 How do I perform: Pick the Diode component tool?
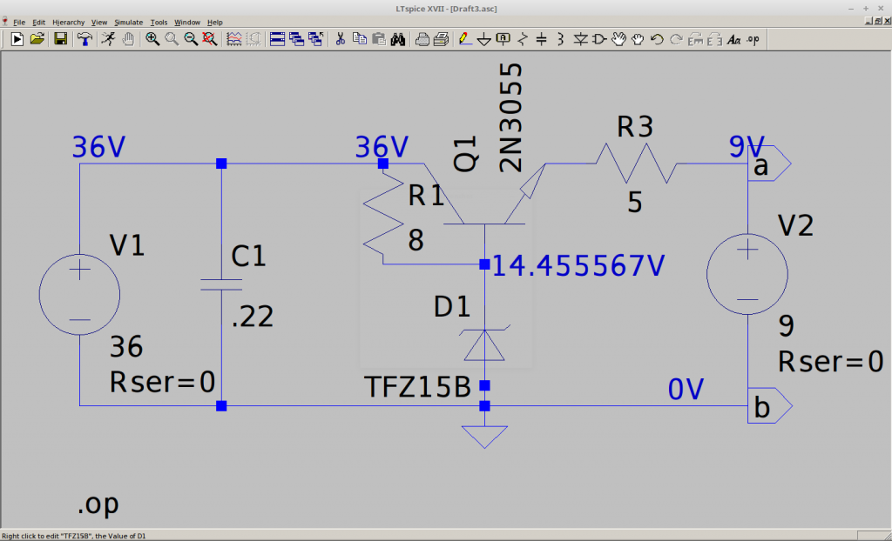pos(580,38)
